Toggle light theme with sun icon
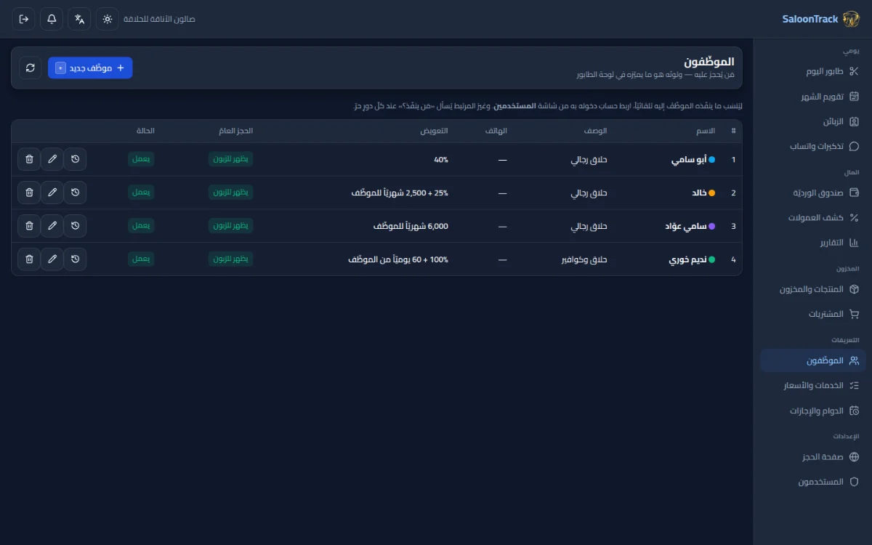Viewport: 872px width, 545px height. point(108,19)
